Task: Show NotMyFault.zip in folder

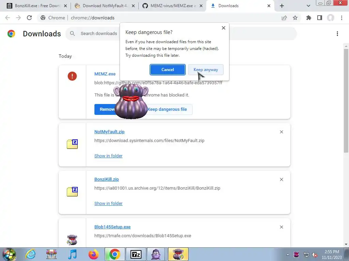Action: tap(108, 156)
